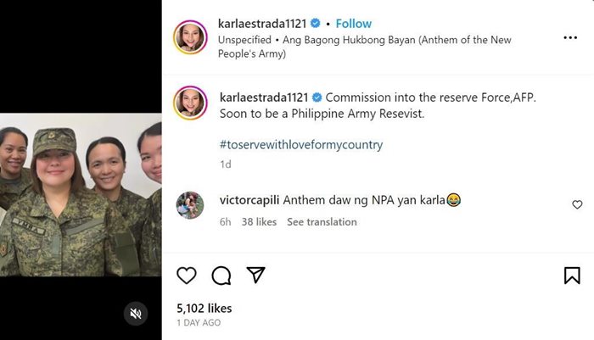Screen dimensions: 594x340
Task: Unmute the video using the speaker icon
Action: click(136, 314)
